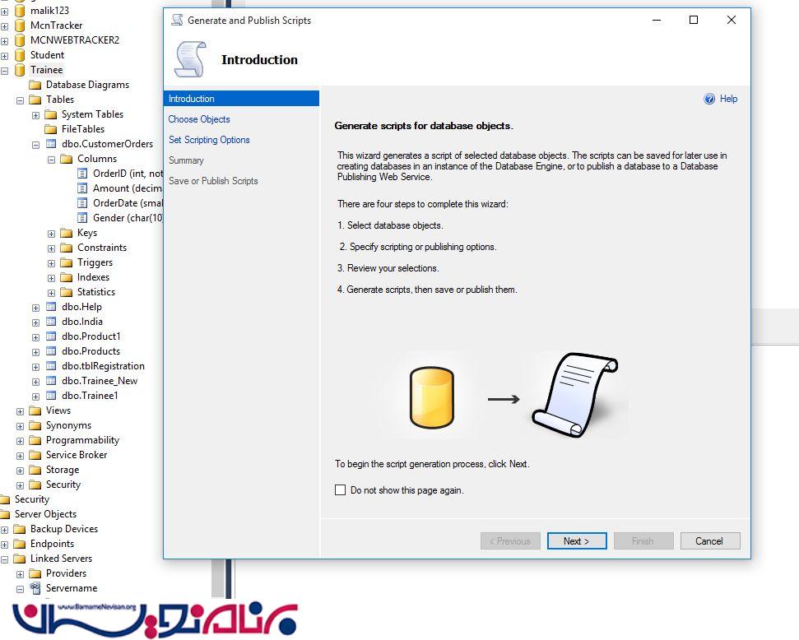The width and height of the screenshot is (799, 640).
Task: Go to the Choose Objects wizard step
Action: click(199, 119)
